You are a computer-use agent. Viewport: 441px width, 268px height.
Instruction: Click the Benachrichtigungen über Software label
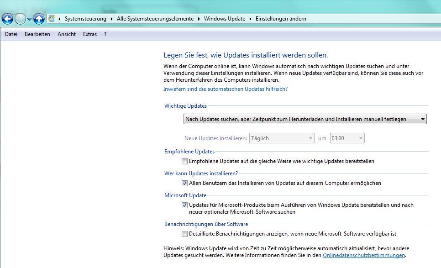tap(206, 224)
